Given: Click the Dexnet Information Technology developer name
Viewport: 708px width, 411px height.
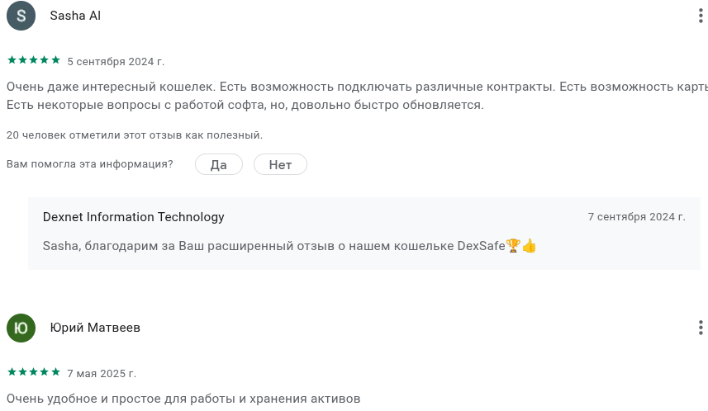Looking at the screenshot, I should [x=133, y=217].
